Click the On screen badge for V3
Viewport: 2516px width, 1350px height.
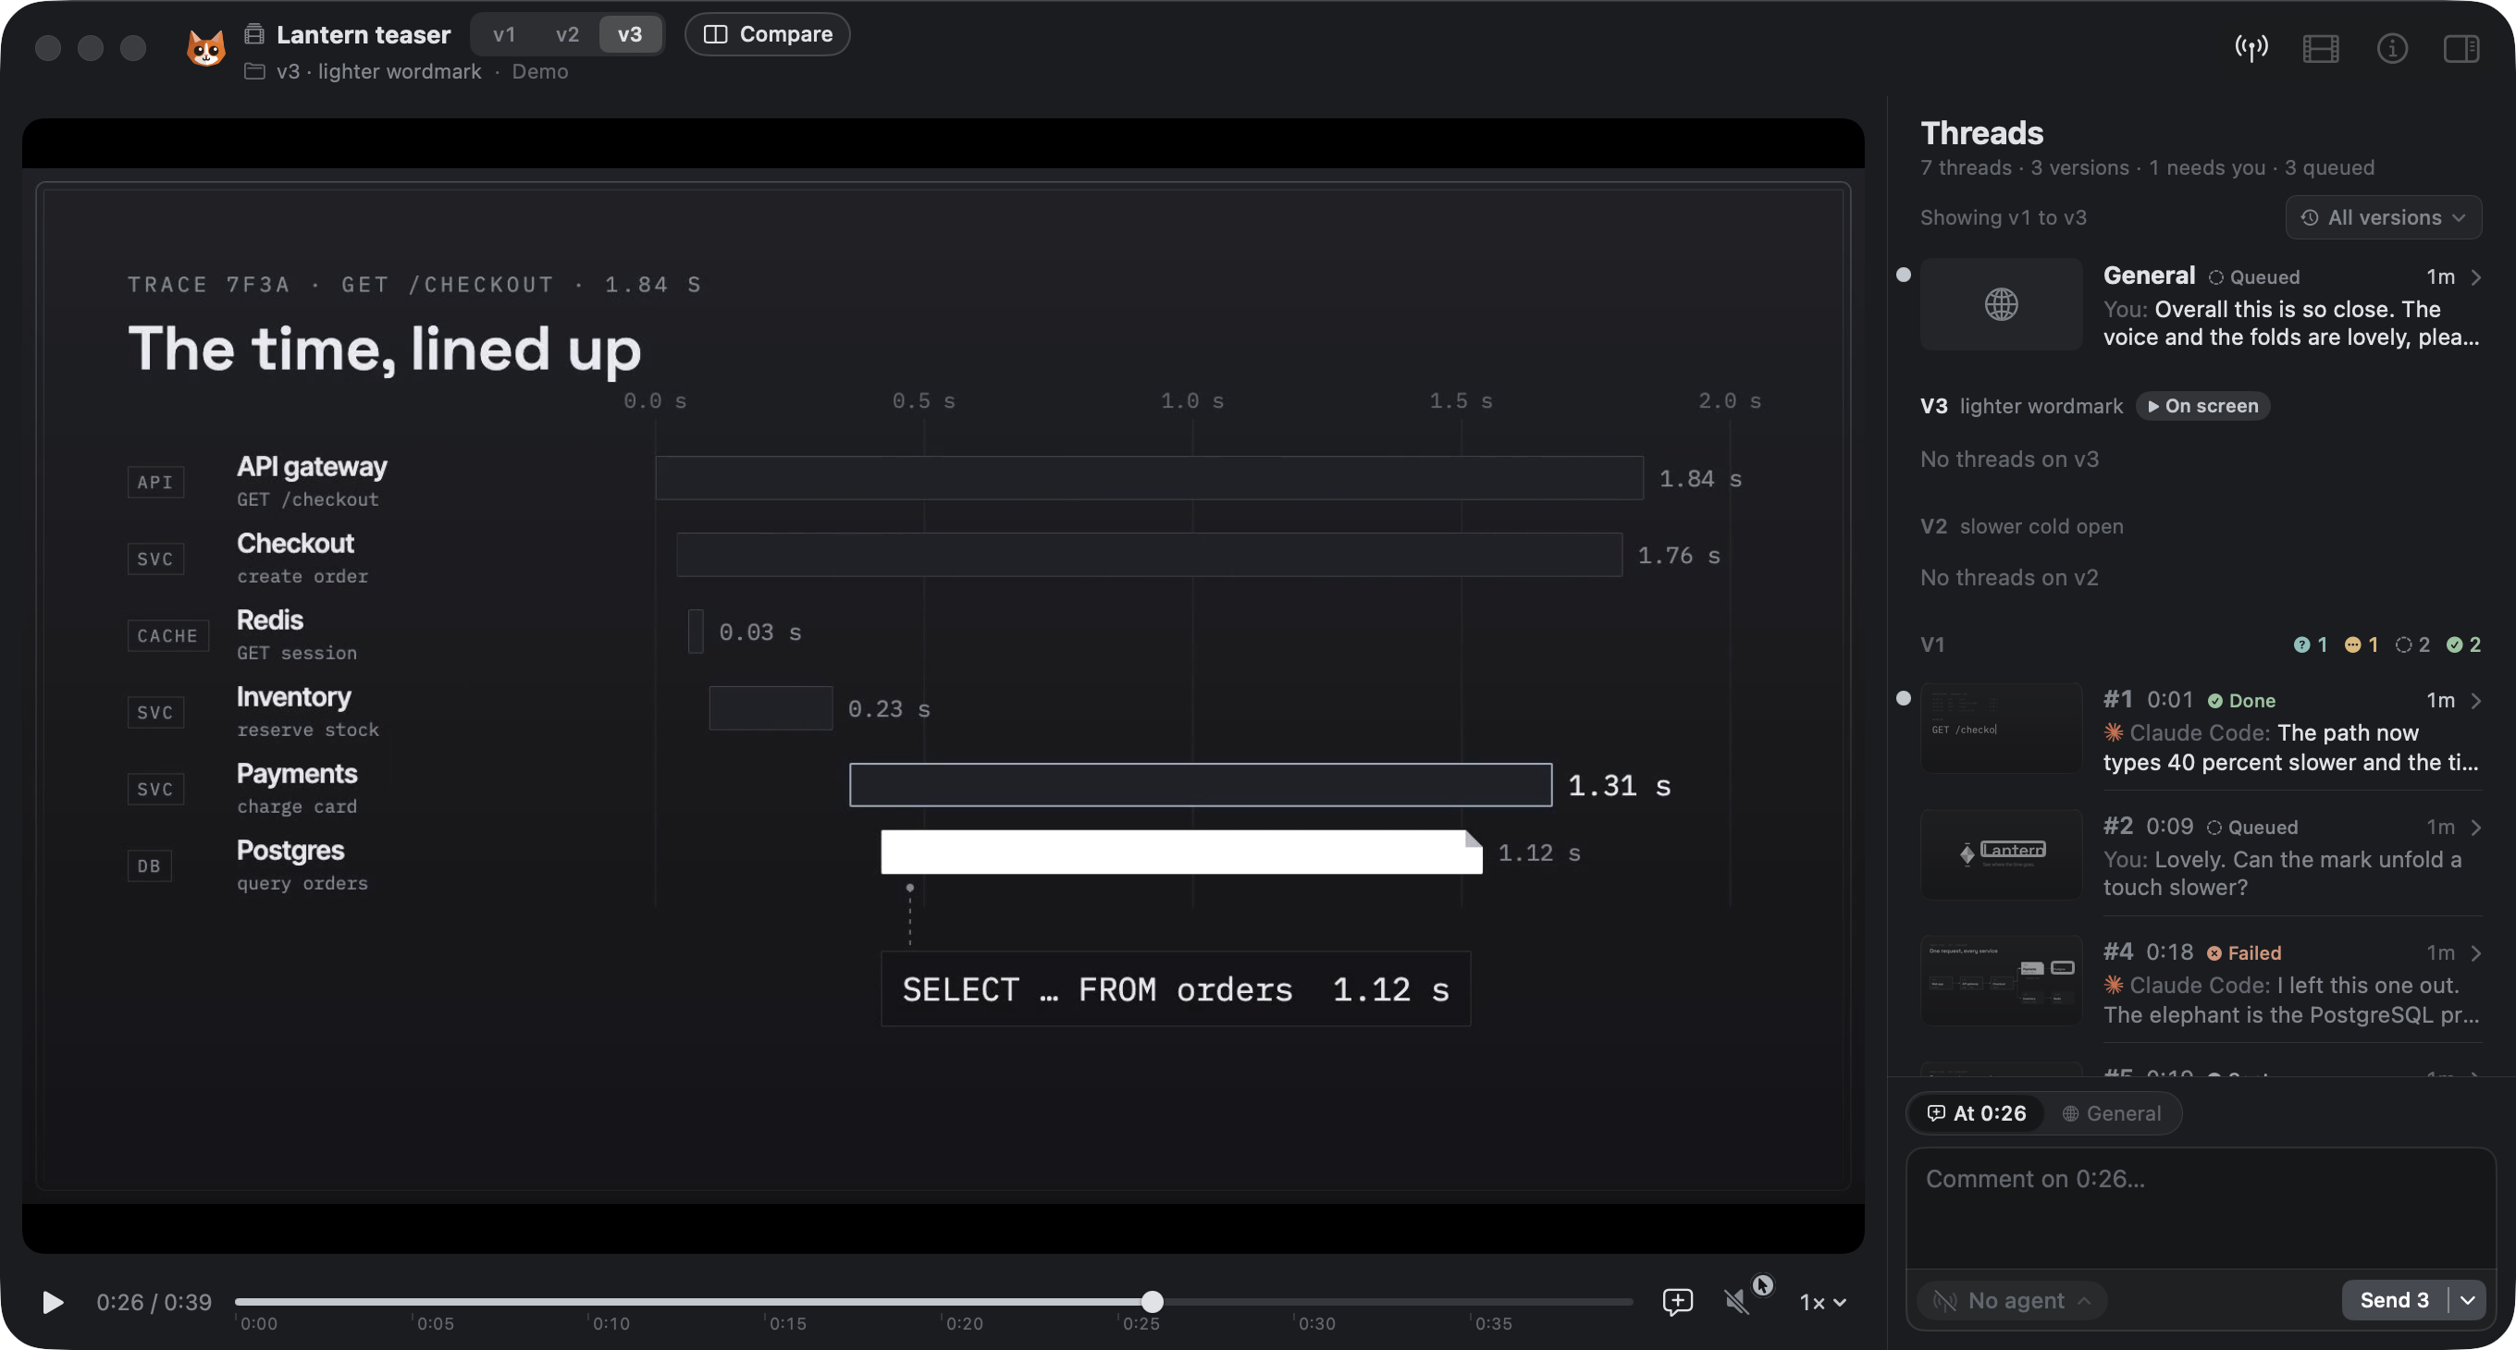point(2202,406)
